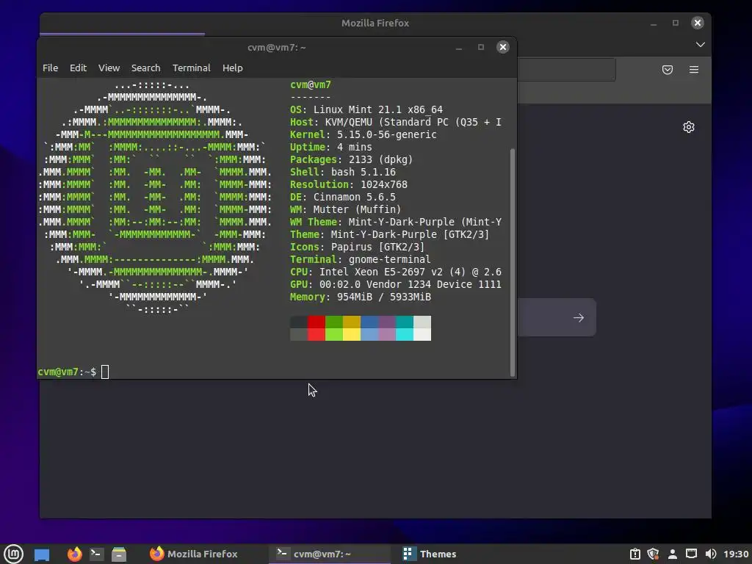Switch to Mozilla Firefox window in taskbar
752x564 pixels.
coord(194,554)
